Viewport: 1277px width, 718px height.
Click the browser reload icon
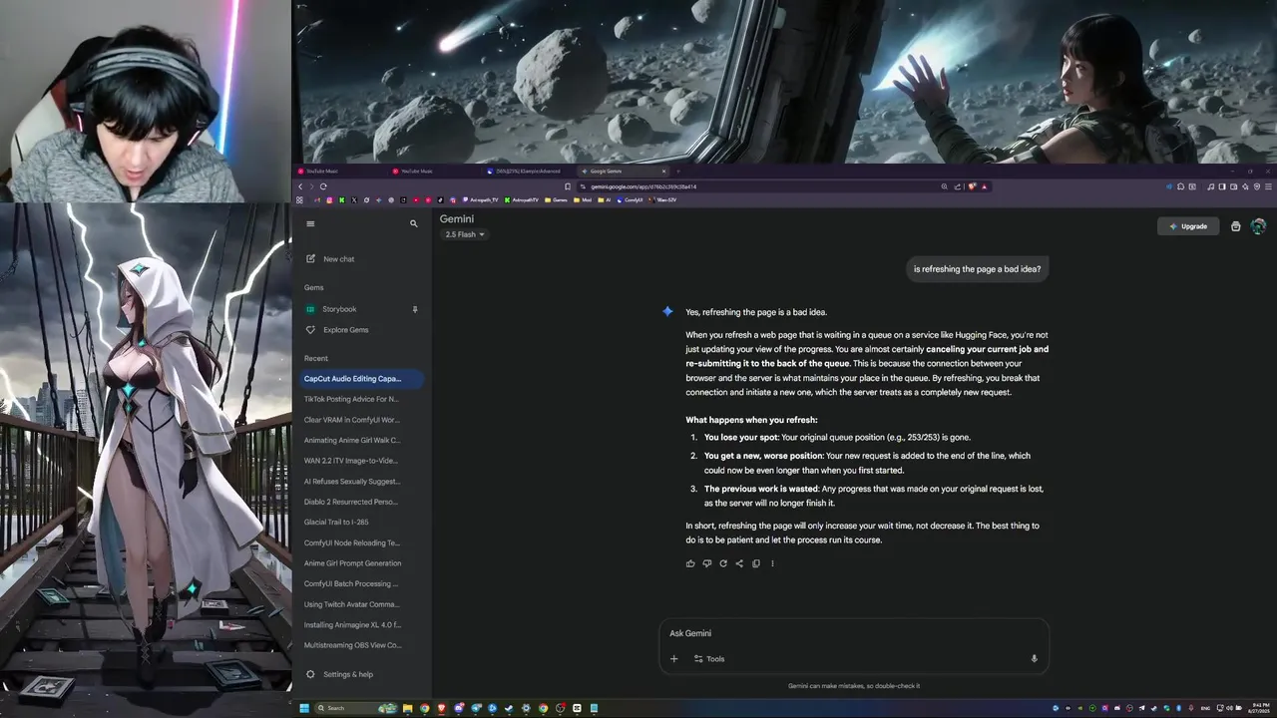click(x=322, y=186)
